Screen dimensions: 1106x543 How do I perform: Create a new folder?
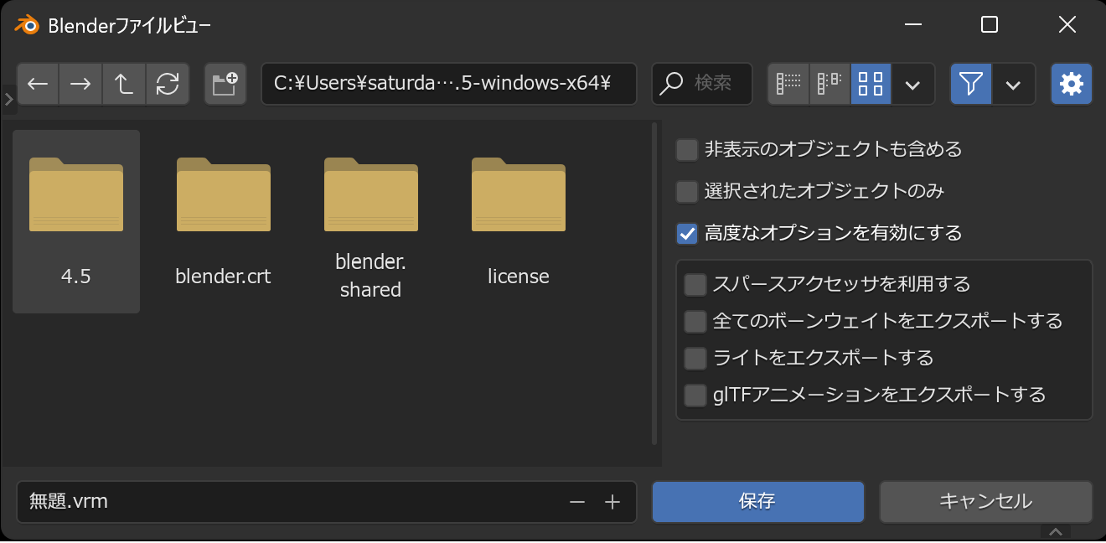225,84
